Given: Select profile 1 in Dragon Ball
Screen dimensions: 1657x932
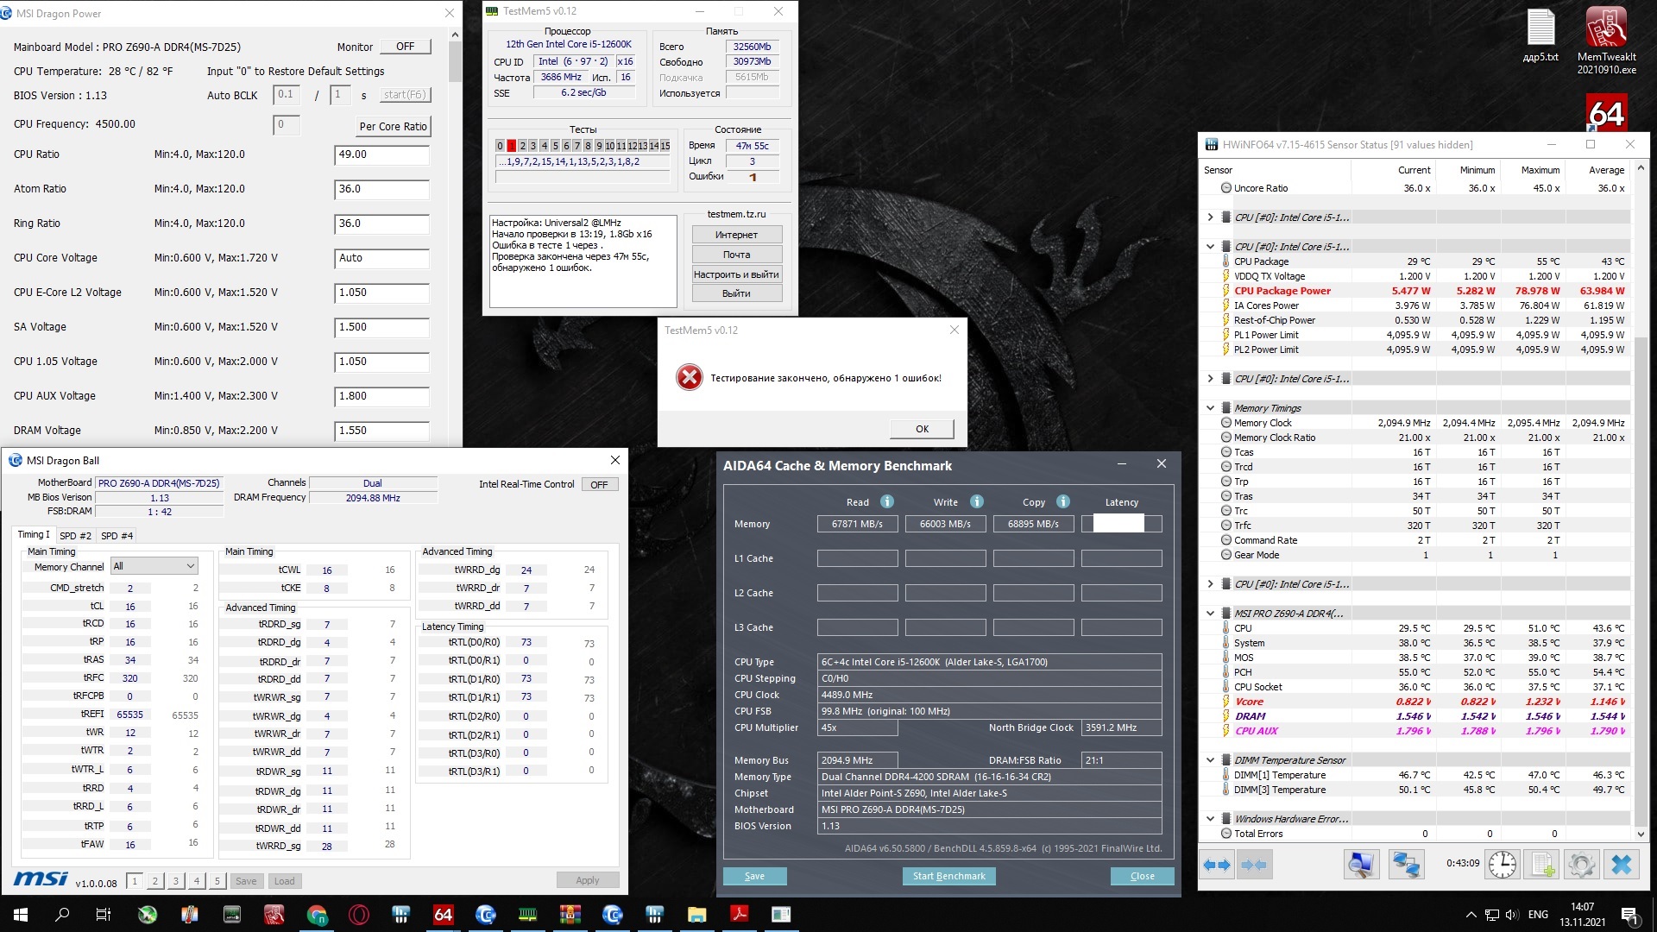Looking at the screenshot, I should pyautogui.click(x=135, y=881).
